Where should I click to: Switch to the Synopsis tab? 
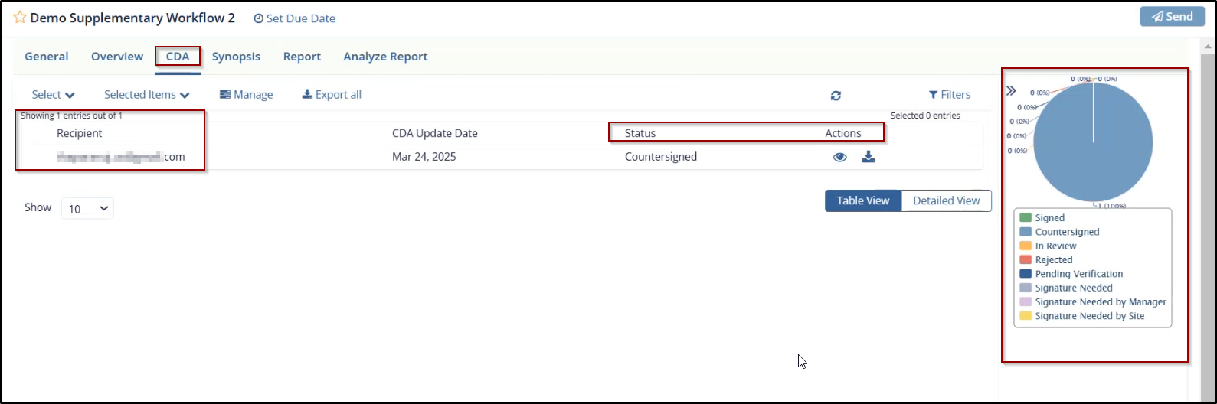pyautogui.click(x=236, y=57)
